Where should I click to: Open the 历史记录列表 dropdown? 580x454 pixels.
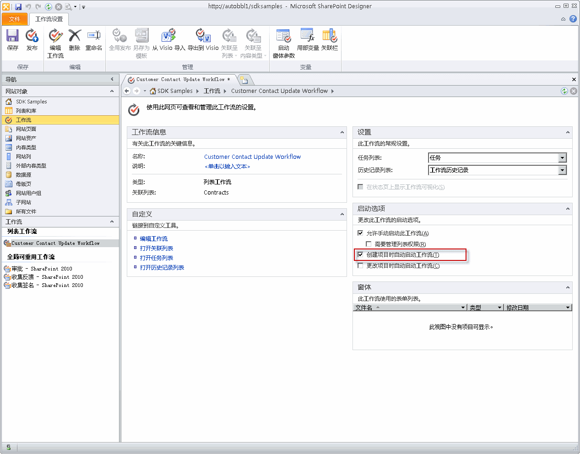(563, 170)
